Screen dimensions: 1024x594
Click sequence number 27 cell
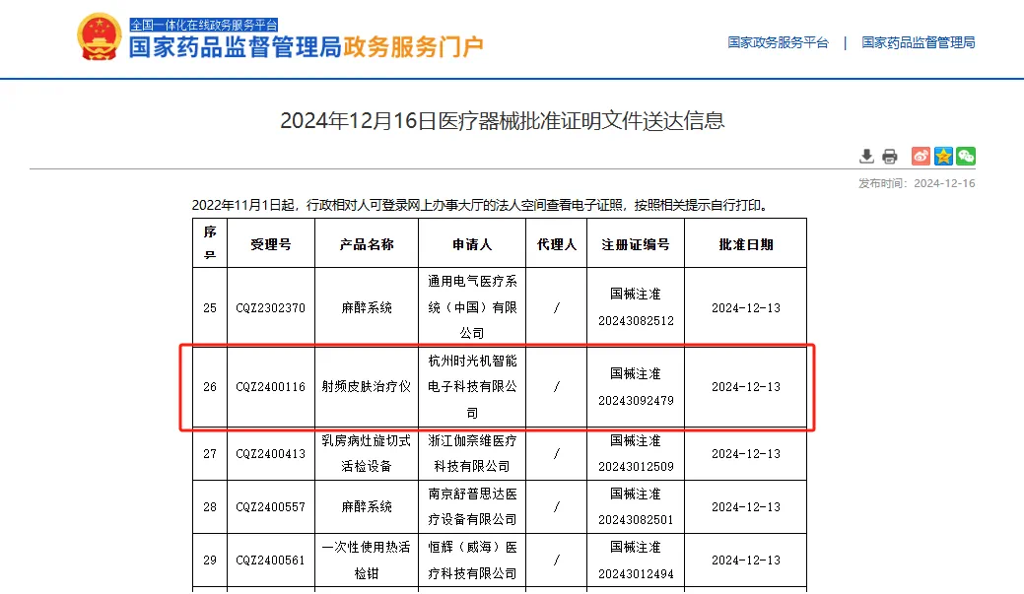coord(210,454)
